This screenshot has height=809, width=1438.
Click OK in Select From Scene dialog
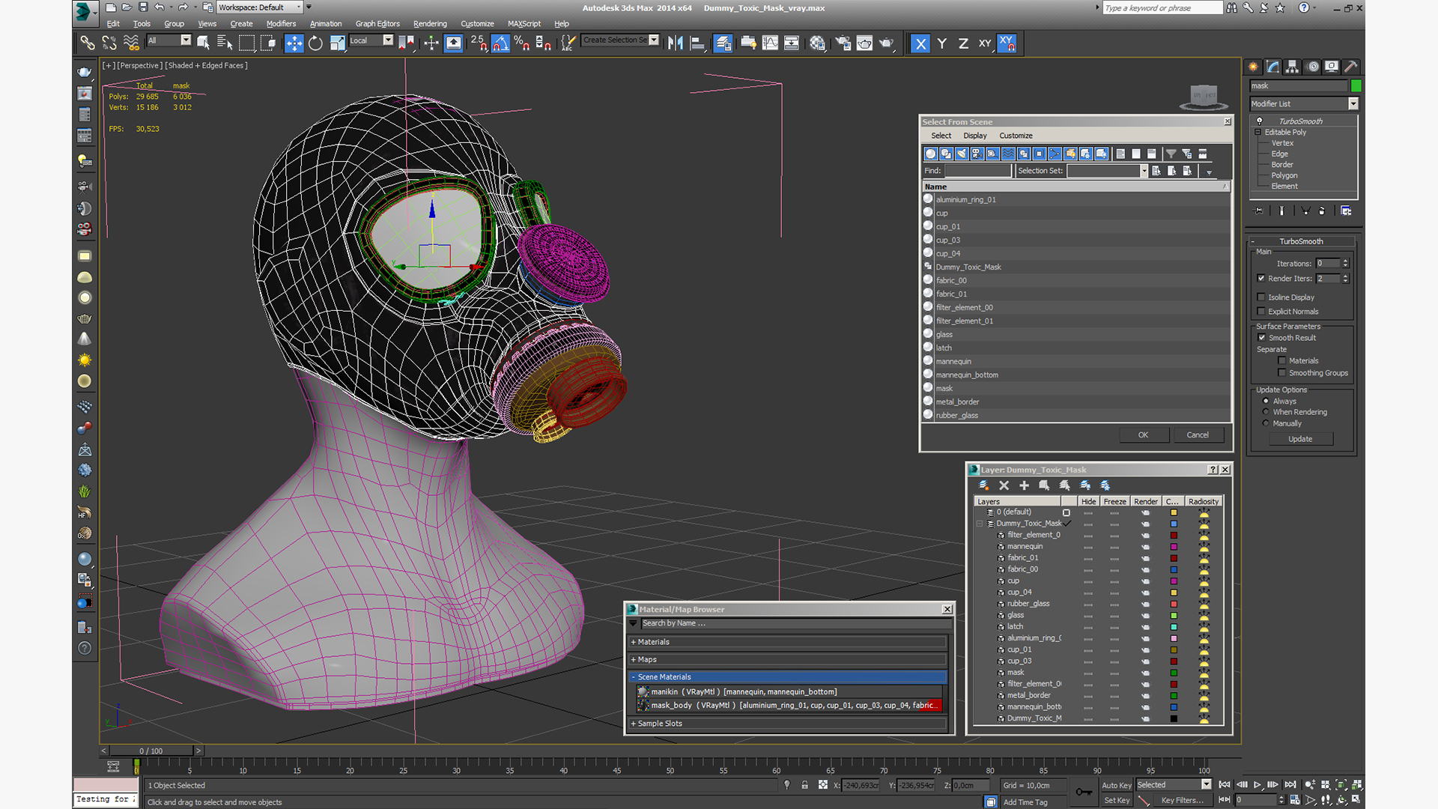pos(1143,435)
